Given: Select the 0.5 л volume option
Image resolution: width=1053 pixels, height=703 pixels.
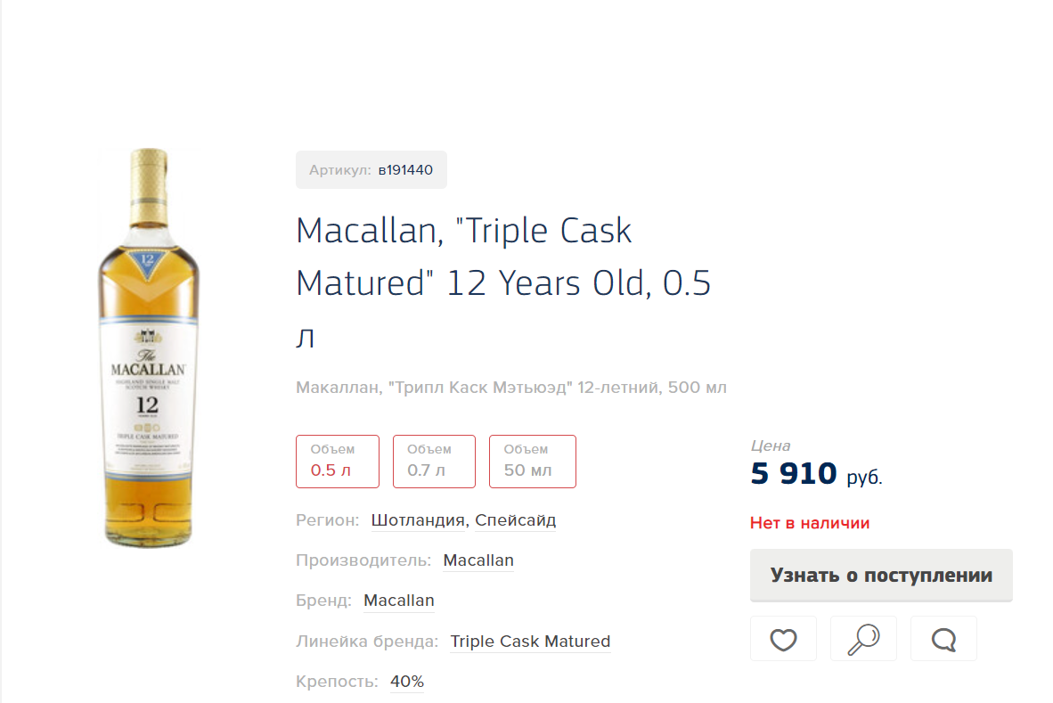Looking at the screenshot, I should [338, 462].
